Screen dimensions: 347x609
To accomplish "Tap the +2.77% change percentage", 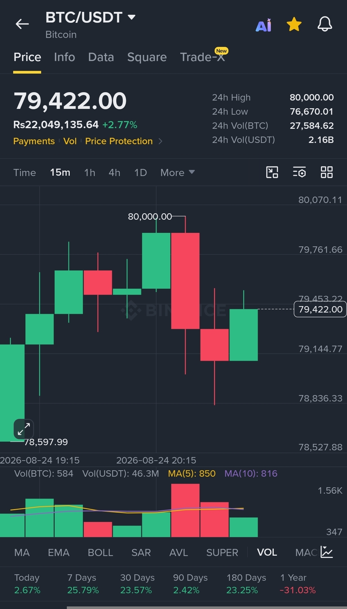I will click(x=120, y=125).
